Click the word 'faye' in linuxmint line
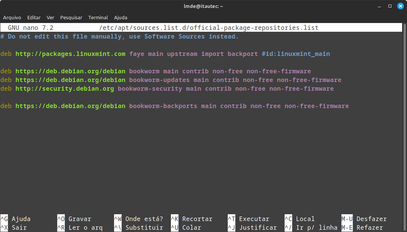The width and height of the screenshot is (407, 232). click(x=137, y=54)
